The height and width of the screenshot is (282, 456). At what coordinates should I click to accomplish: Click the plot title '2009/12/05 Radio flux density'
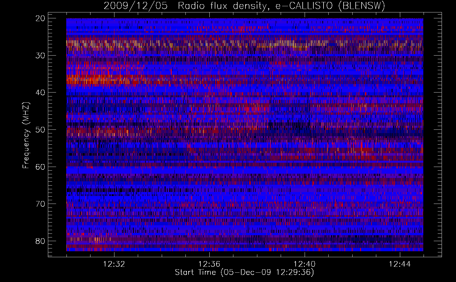[x=244, y=6]
